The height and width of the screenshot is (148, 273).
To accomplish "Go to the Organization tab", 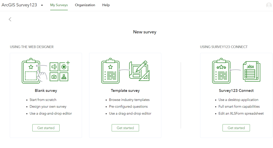I will pyautogui.click(x=85, y=5).
